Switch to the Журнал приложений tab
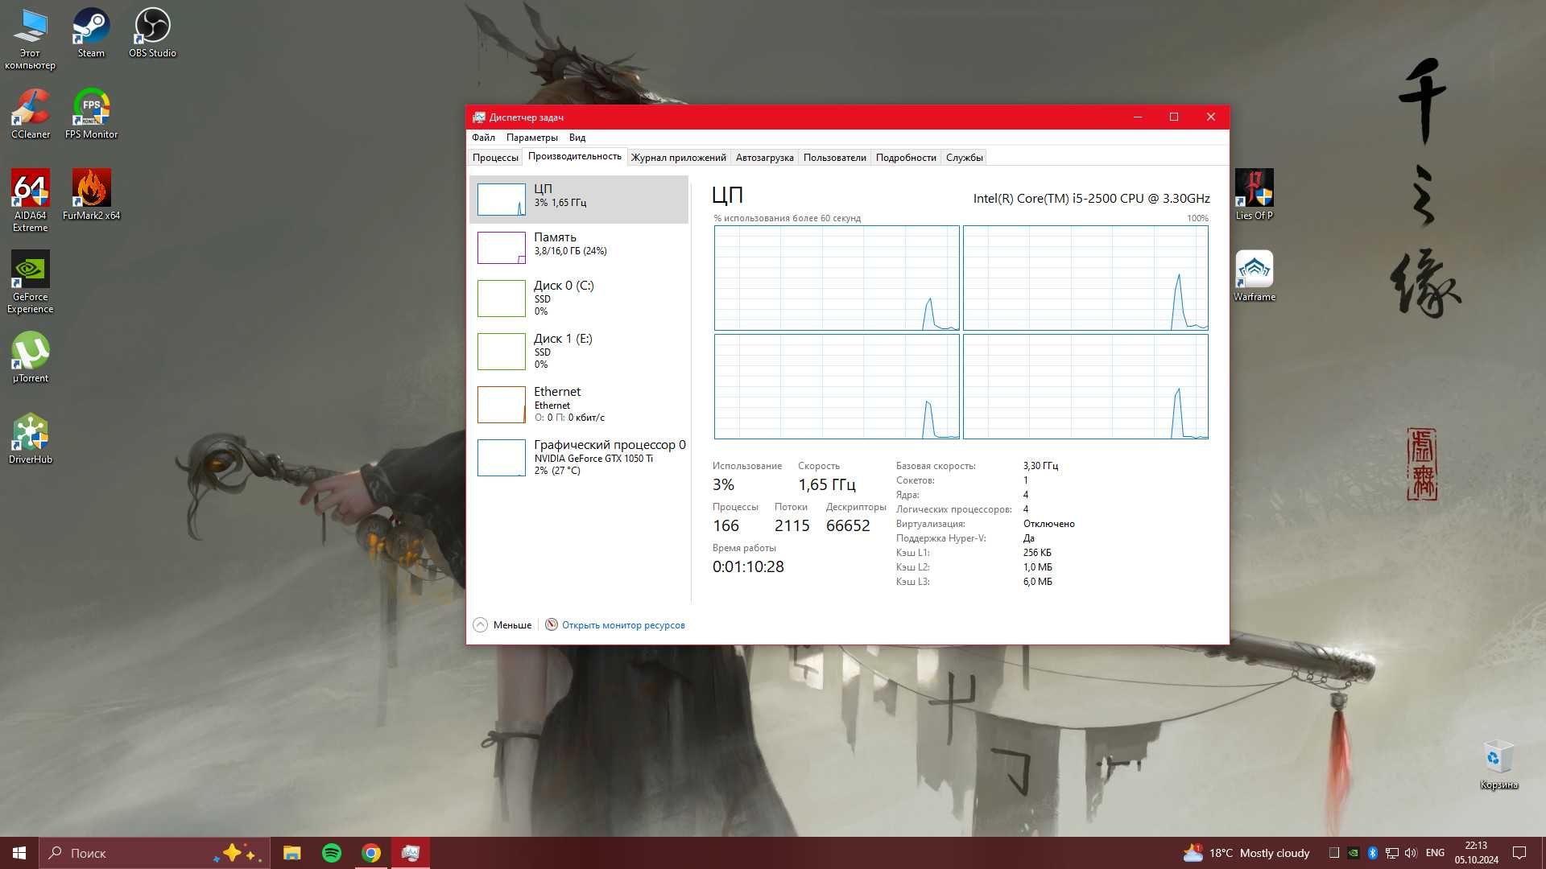The height and width of the screenshot is (869, 1546). coord(678,158)
